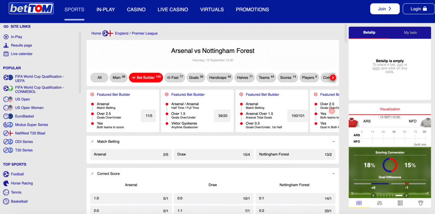Open the PROMOTIONS navigation tab
435x214 pixels.
point(252,9)
